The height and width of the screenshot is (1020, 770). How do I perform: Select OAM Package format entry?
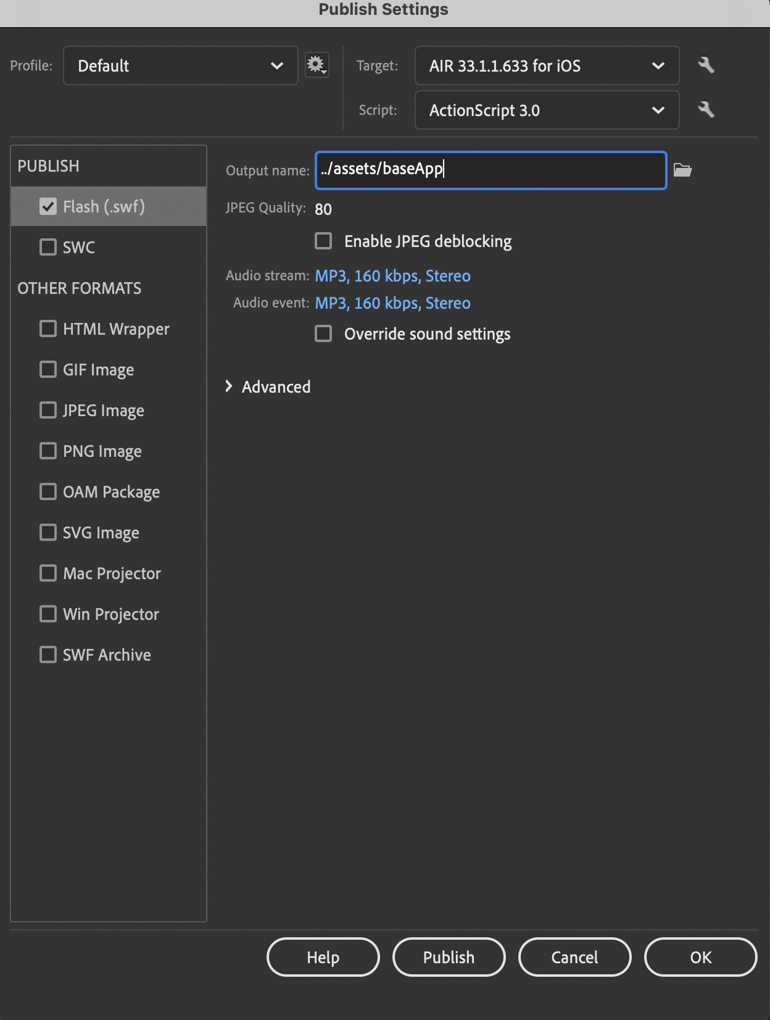[x=111, y=492]
